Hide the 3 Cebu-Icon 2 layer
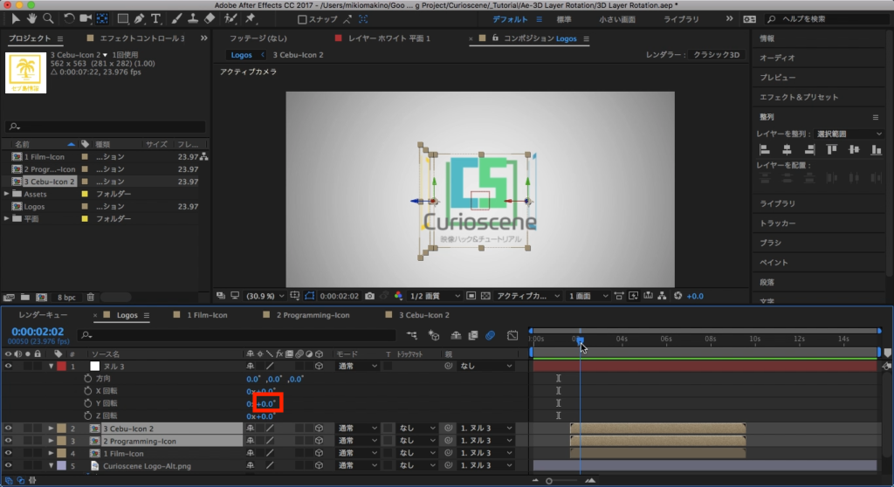 pyautogui.click(x=9, y=429)
